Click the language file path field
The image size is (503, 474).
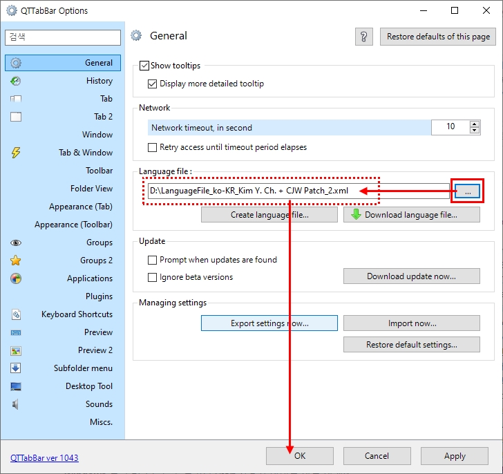298,191
